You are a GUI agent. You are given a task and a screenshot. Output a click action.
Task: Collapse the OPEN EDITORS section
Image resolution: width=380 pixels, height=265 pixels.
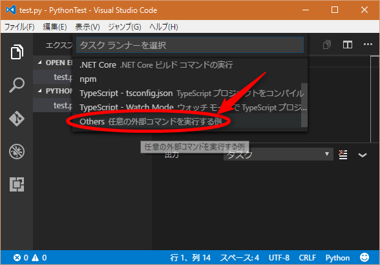click(x=40, y=63)
